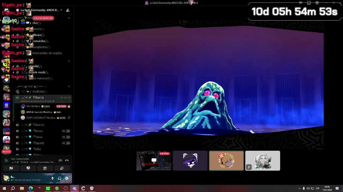The image size is (343, 192).
Task: Open File Explorer from the taskbar
Action: click(22, 189)
